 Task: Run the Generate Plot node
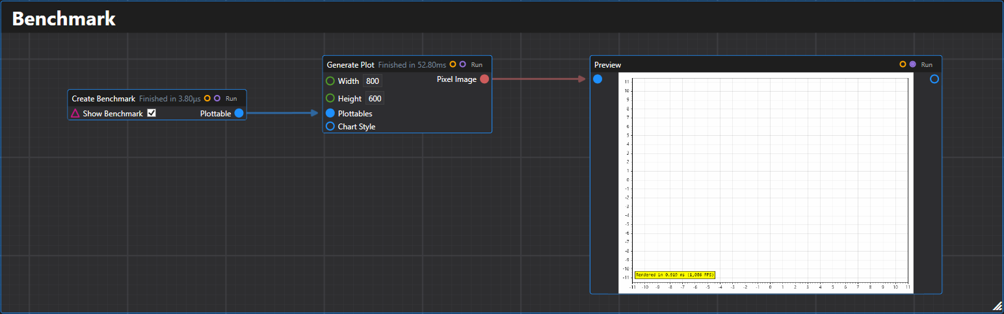477,65
